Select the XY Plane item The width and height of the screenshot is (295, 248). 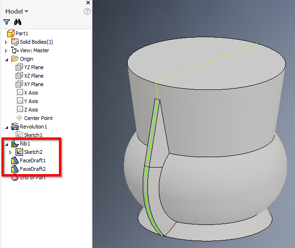[33, 84]
